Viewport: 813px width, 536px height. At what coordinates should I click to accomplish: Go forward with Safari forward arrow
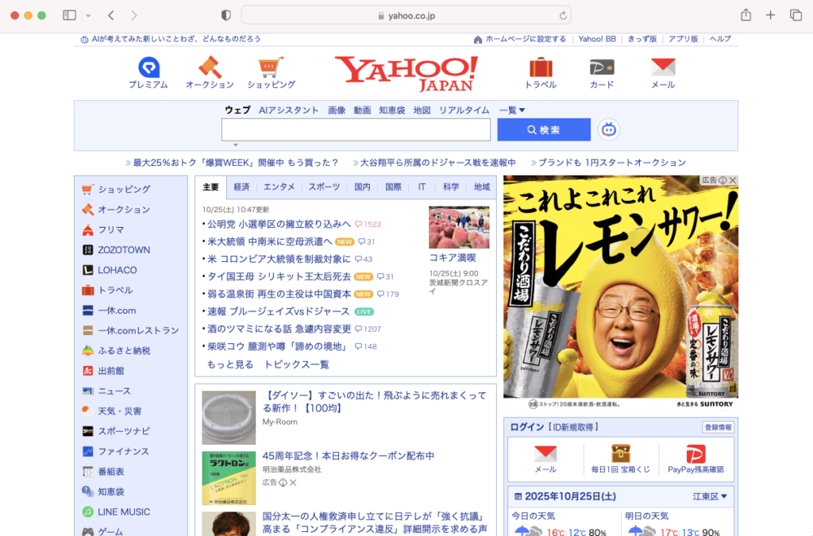pos(134,16)
